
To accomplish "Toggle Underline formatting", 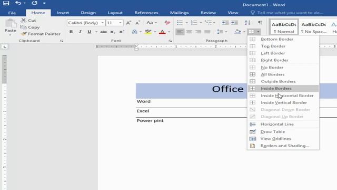I will coord(89,32).
